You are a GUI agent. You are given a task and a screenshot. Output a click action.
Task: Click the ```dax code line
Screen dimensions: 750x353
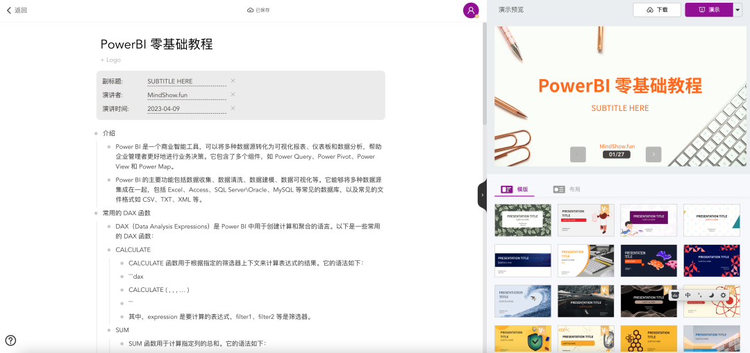(x=136, y=277)
